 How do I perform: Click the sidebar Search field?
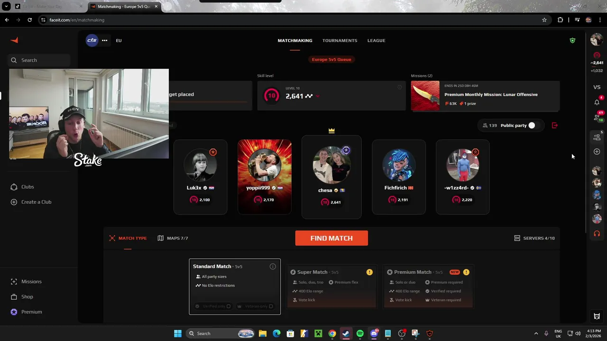pos(39,60)
